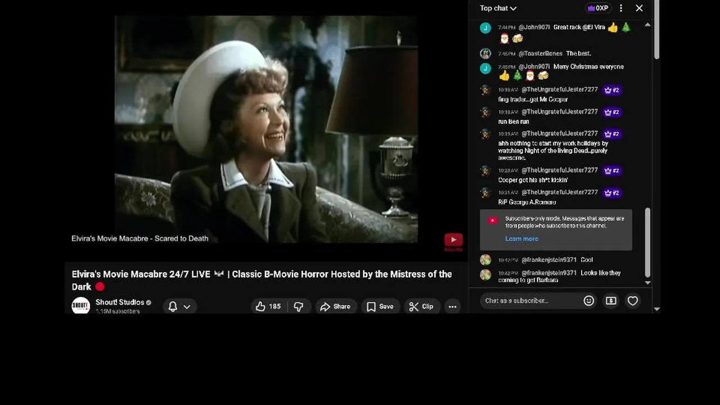The image size is (720, 405).
Task: Open chat more options menu
Action: coord(621,8)
